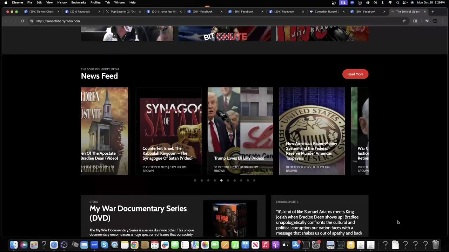Open Calendar from the Dock
Image resolution: width=449 pixels, height=252 pixels.
[155, 245]
